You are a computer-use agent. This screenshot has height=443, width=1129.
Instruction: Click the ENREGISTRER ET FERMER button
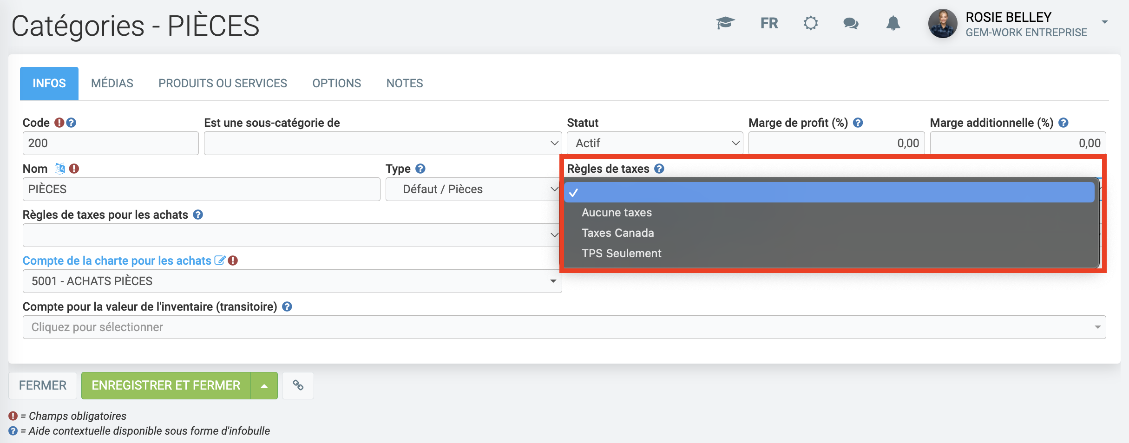(166, 385)
